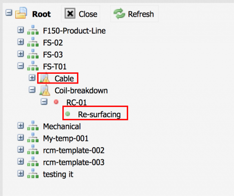This screenshot has width=234, height=196.
Task: Collapse the RC-01 node
Action: tap(44, 102)
